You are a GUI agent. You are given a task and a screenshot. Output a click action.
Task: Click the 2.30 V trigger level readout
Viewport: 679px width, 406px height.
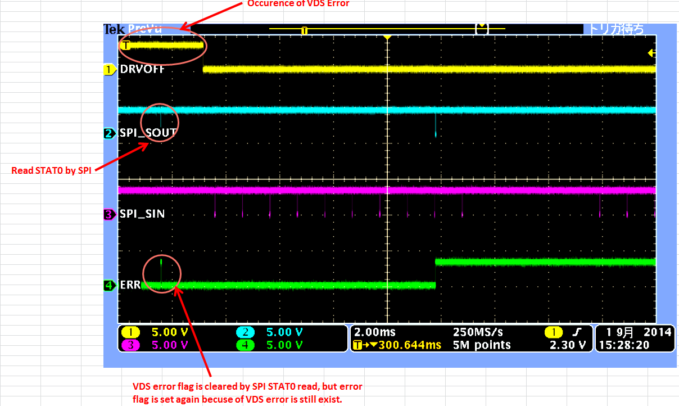[568, 345]
